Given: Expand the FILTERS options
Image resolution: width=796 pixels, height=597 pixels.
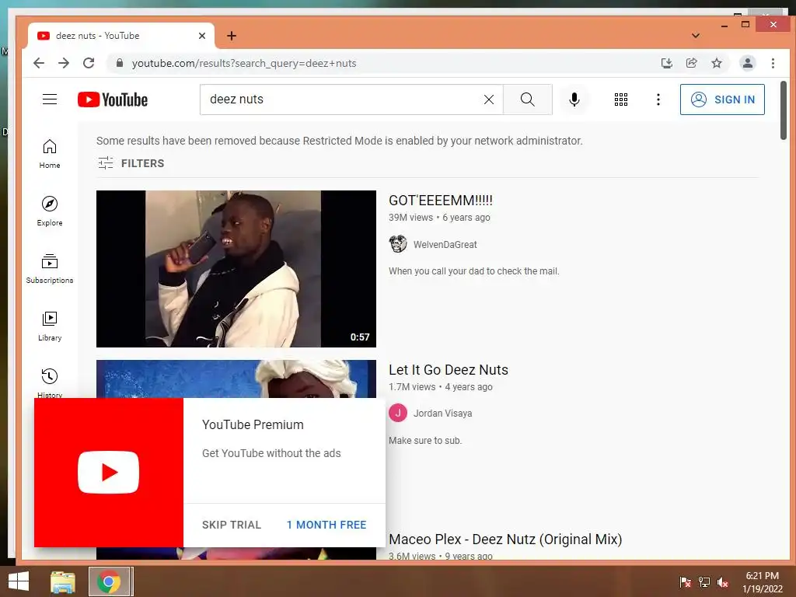Looking at the screenshot, I should [x=131, y=163].
